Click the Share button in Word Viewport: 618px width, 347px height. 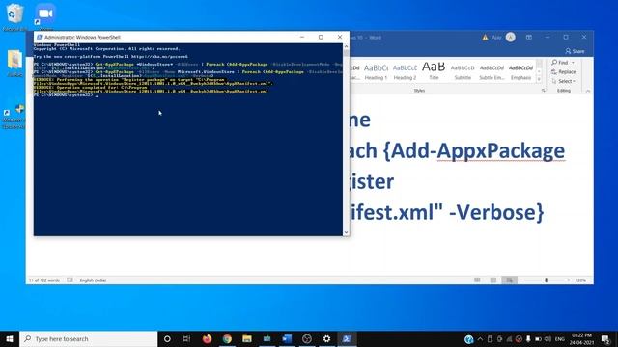point(575,51)
